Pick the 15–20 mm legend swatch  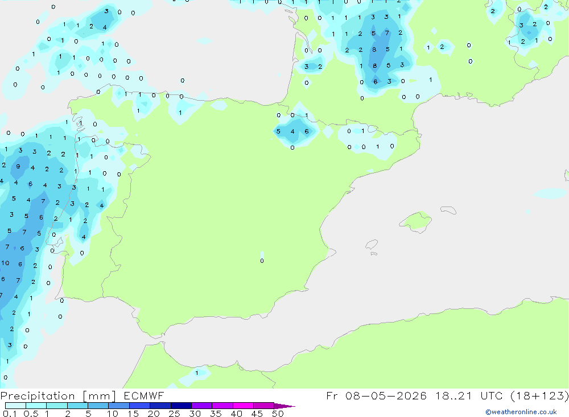tap(139, 406)
